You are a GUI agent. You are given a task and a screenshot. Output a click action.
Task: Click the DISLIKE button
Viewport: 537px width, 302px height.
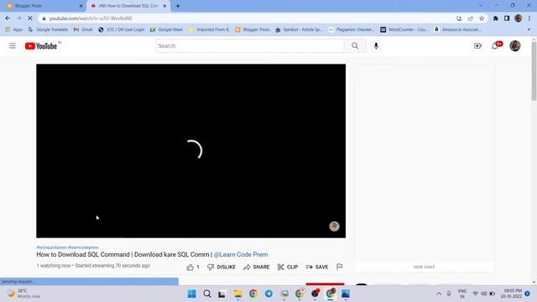tap(222, 267)
